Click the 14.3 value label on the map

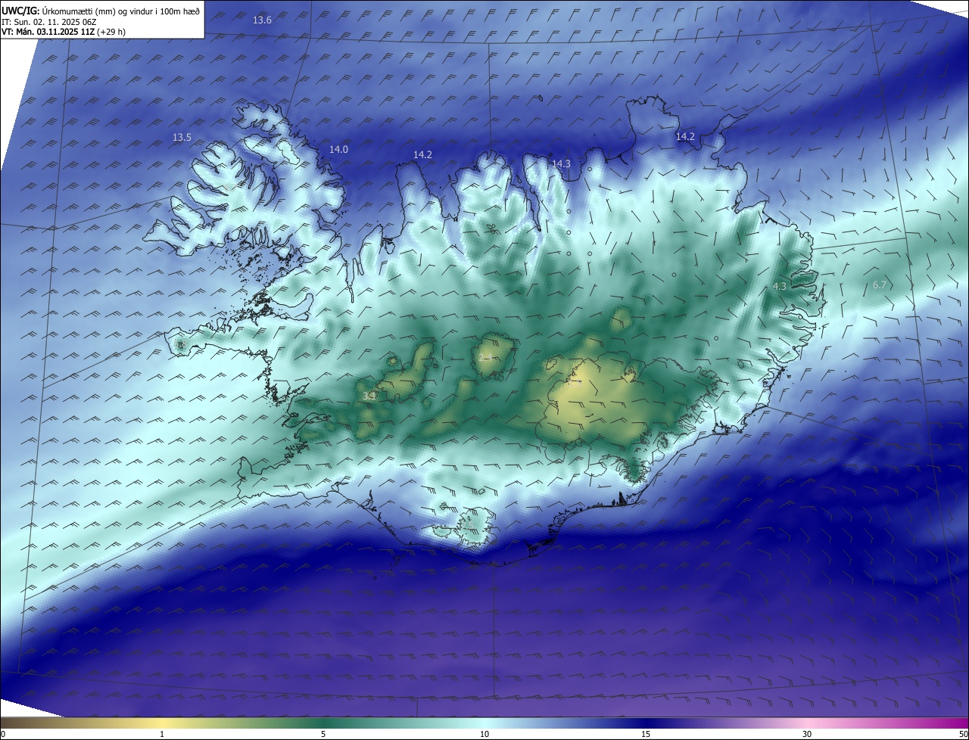(561, 164)
